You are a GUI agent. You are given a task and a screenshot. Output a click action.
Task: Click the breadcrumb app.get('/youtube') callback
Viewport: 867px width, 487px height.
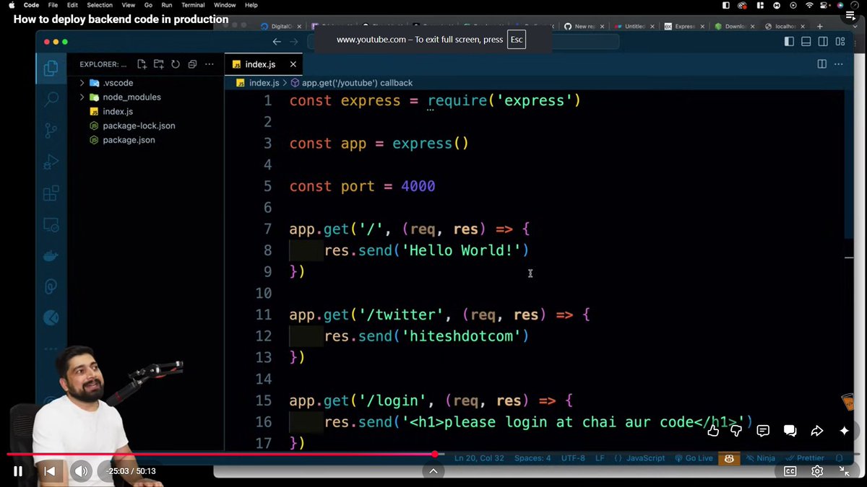pos(352,83)
